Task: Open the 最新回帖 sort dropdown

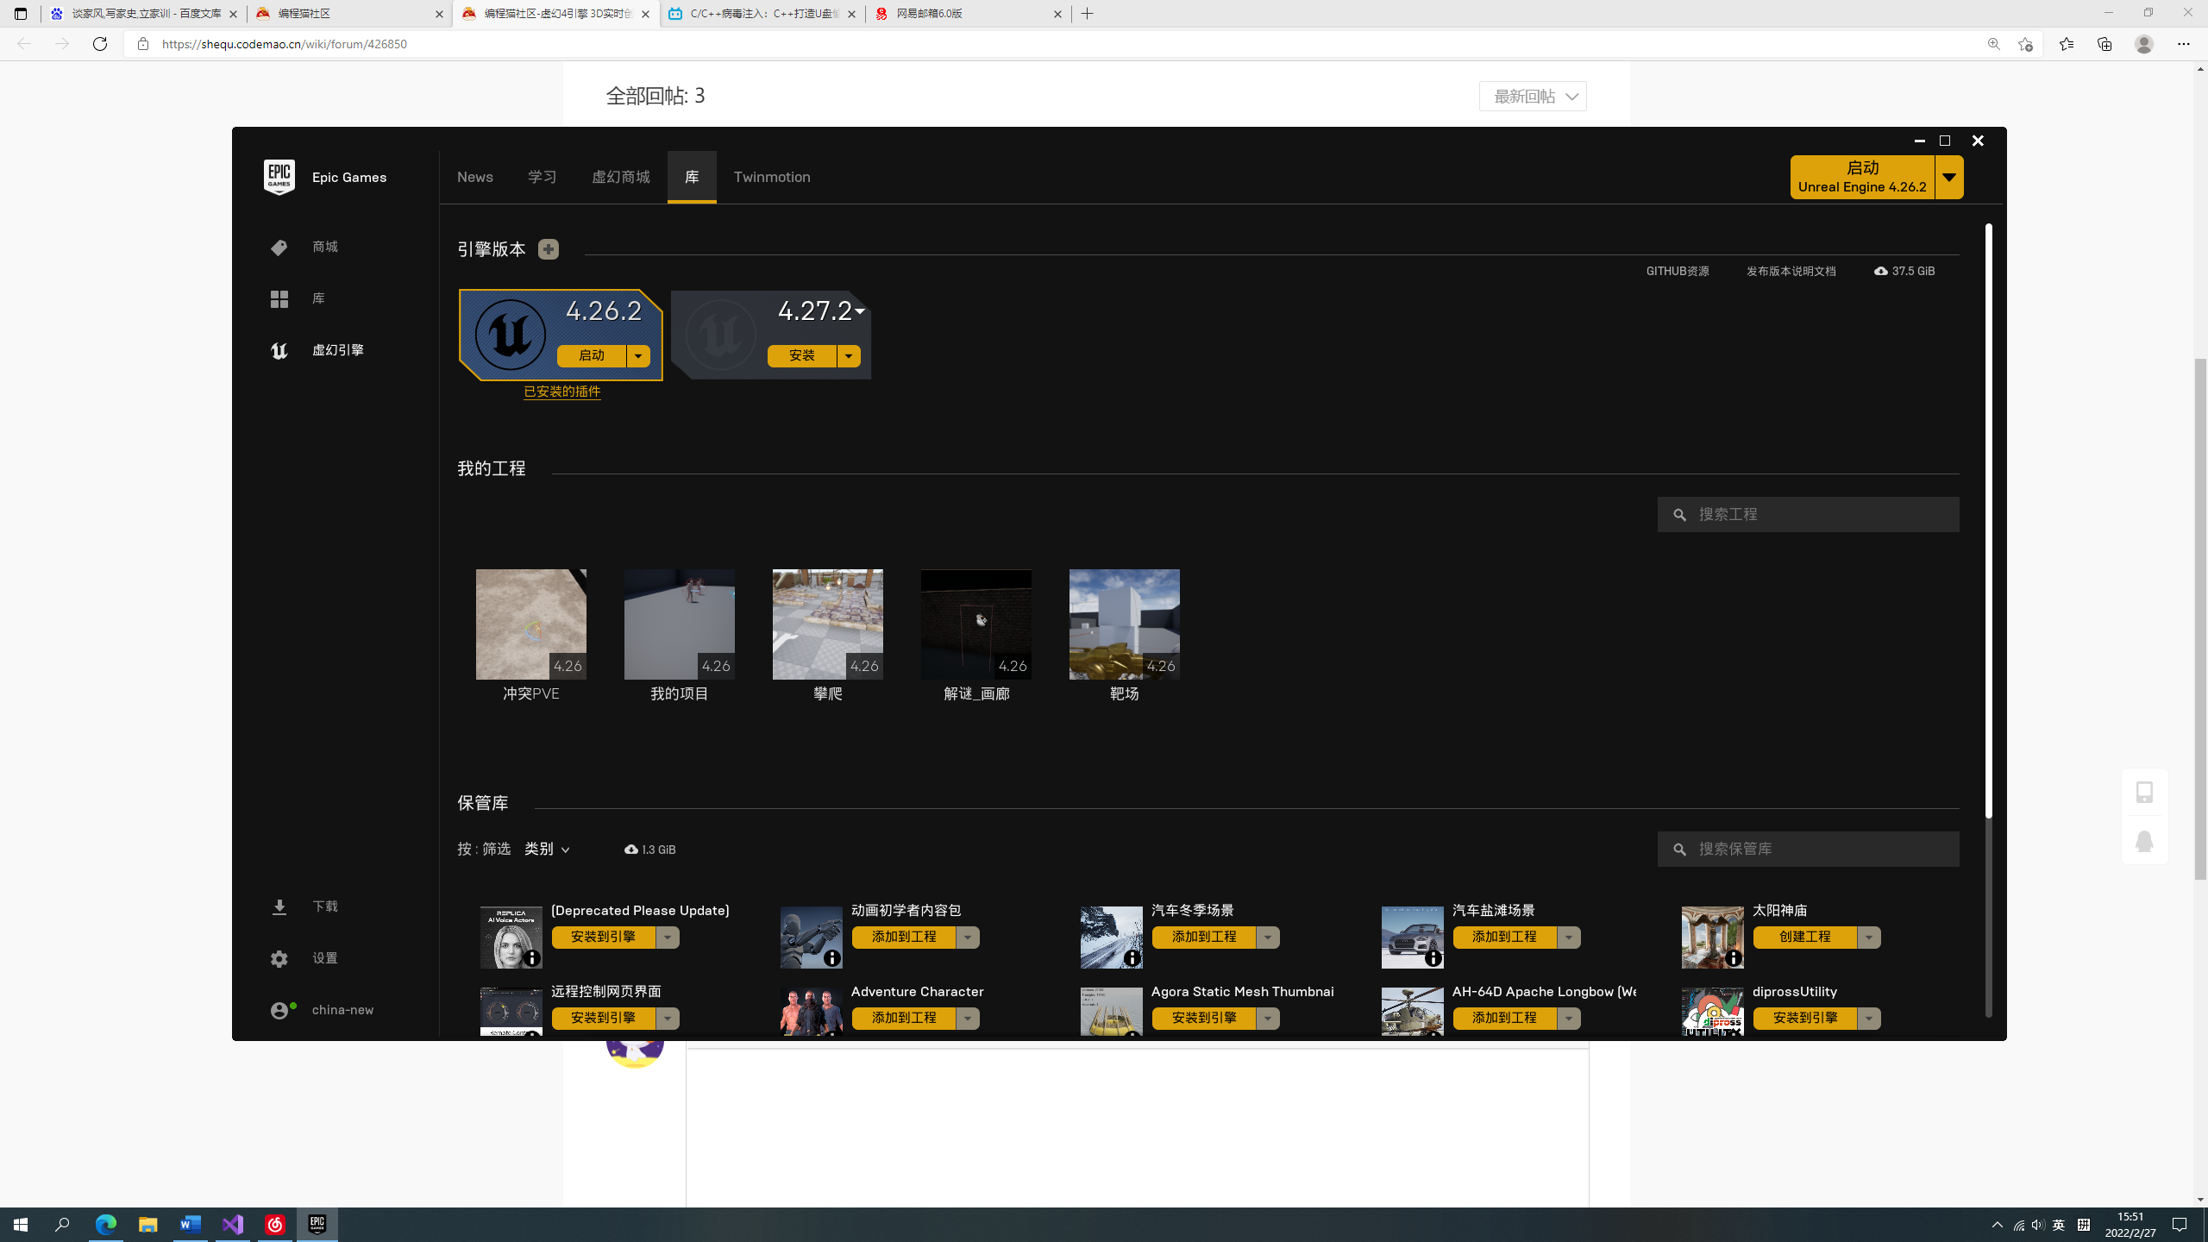Action: click(1533, 97)
